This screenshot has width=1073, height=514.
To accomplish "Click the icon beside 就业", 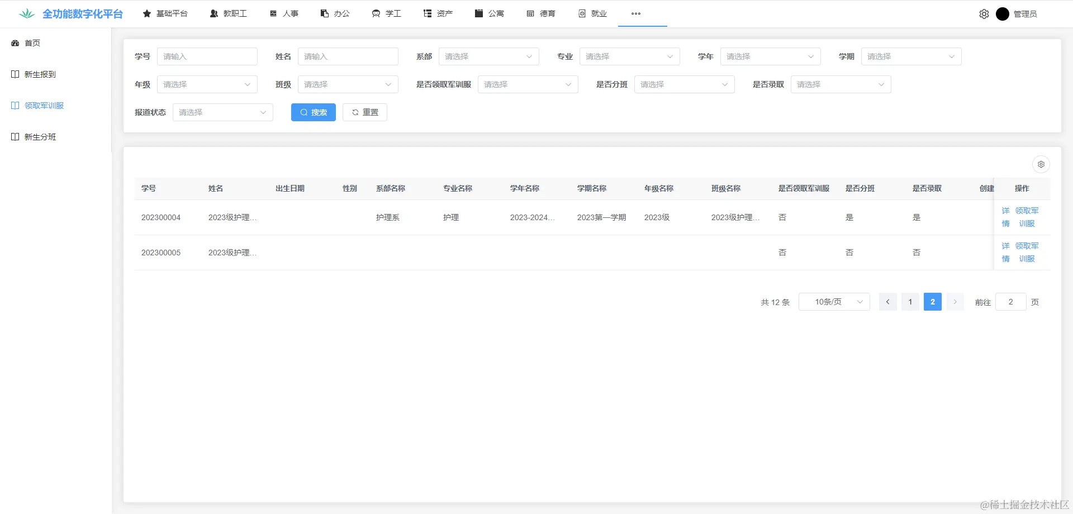I will click(x=582, y=13).
